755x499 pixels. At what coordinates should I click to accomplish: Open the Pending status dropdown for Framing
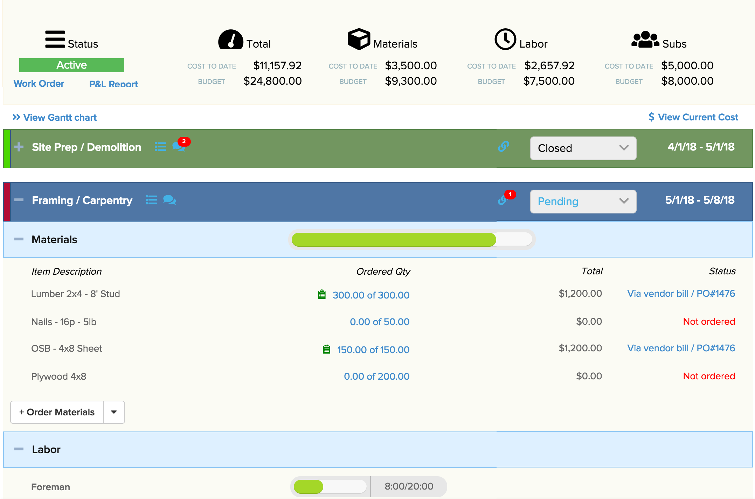(583, 201)
